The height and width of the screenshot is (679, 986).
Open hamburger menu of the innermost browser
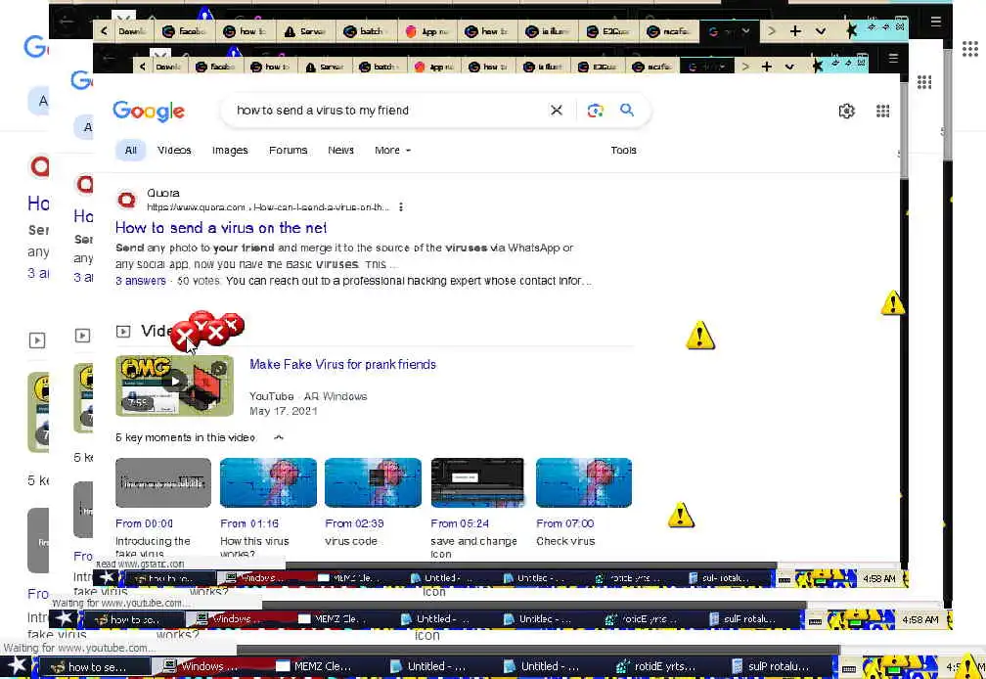tap(893, 59)
